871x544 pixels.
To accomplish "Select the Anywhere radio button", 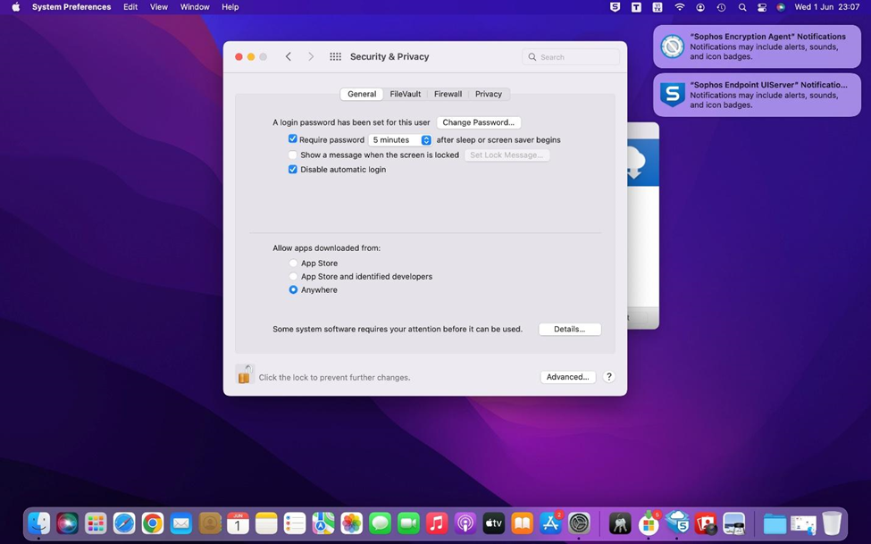I will [x=293, y=289].
